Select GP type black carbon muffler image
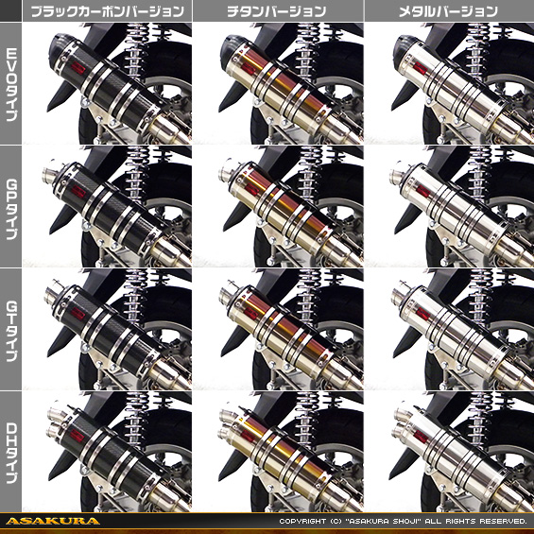 click(x=107, y=206)
